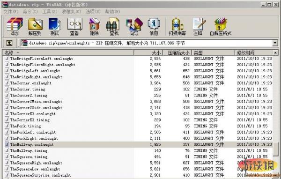The image size is (281, 179).
Task: Run the 测试 (Test) archive tool
Action: point(55,26)
